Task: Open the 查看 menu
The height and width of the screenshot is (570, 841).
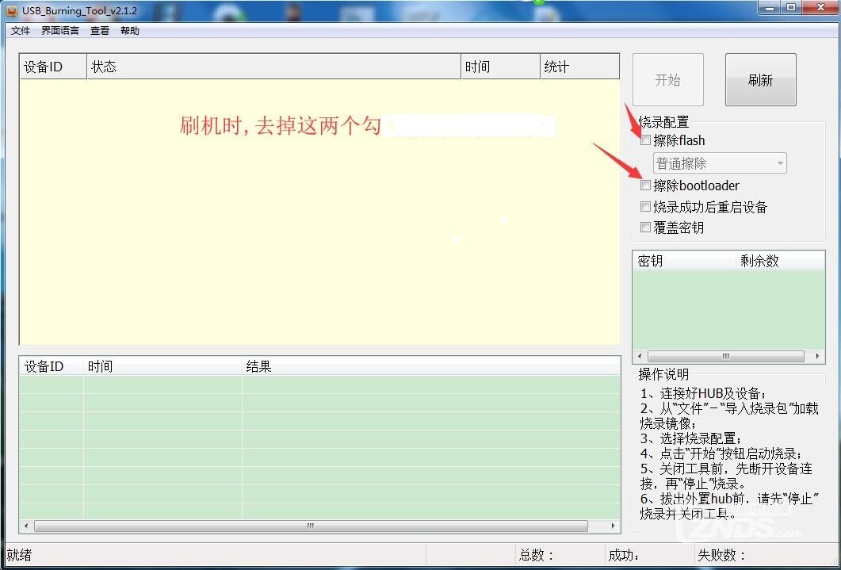Action: click(x=100, y=31)
